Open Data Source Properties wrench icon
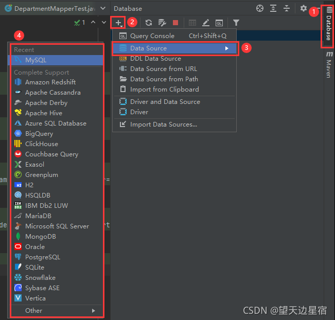335x320 pixels. coord(162,23)
